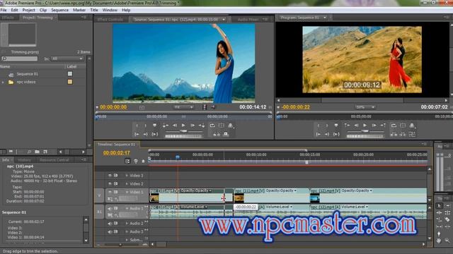Expand the npc videos bin
This screenshot has height=254, width=453.
[3, 83]
